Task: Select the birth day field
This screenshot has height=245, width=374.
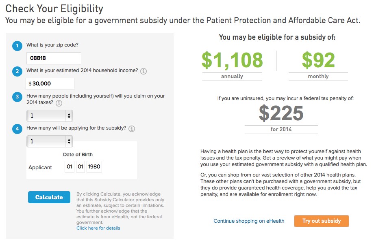Action: [x=80, y=166]
